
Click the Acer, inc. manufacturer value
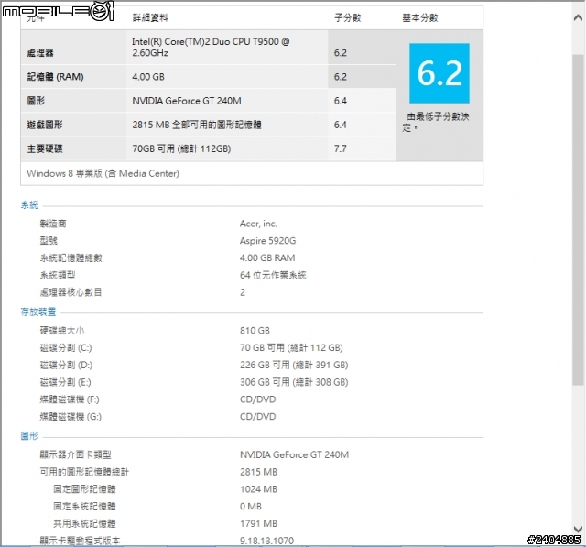pos(258,224)
